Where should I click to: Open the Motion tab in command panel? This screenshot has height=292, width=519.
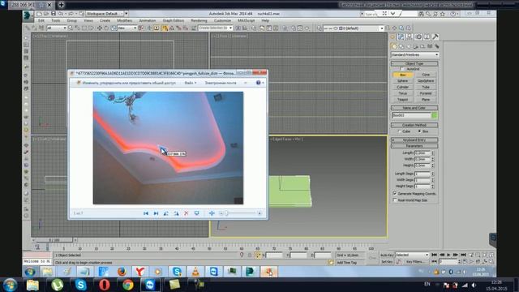(x=418, y=36)
